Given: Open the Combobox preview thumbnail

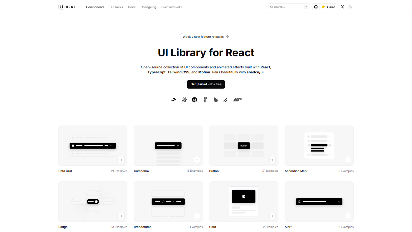Looking at the screenshot, I should [168, 146].
